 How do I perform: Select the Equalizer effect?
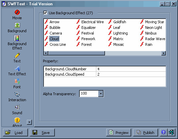(x=89, y=28)
